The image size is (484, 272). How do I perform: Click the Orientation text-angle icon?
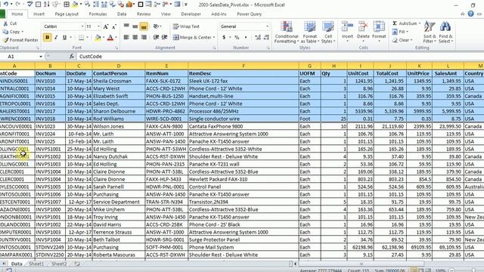(157, 26)
